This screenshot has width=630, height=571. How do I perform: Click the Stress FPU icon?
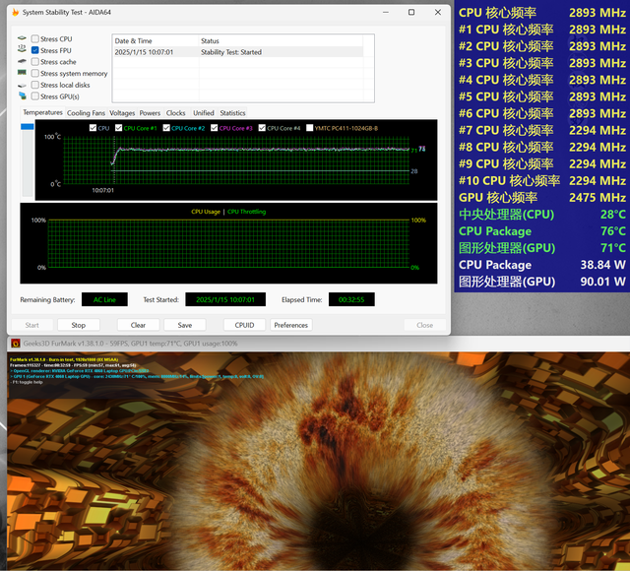point(22,48)
